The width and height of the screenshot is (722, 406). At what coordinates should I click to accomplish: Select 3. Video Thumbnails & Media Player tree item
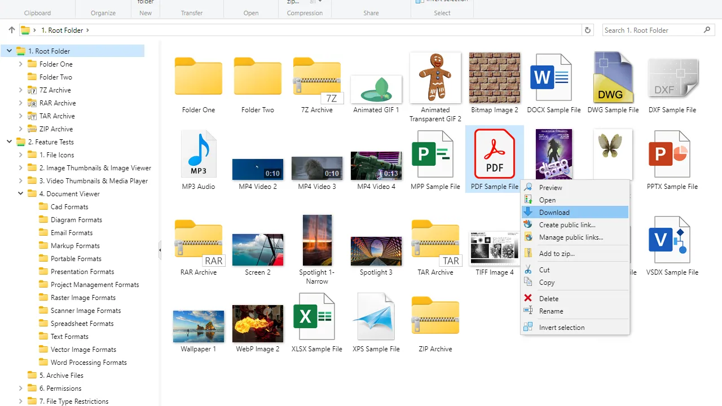pyautogui.click(x=94, y=180)
